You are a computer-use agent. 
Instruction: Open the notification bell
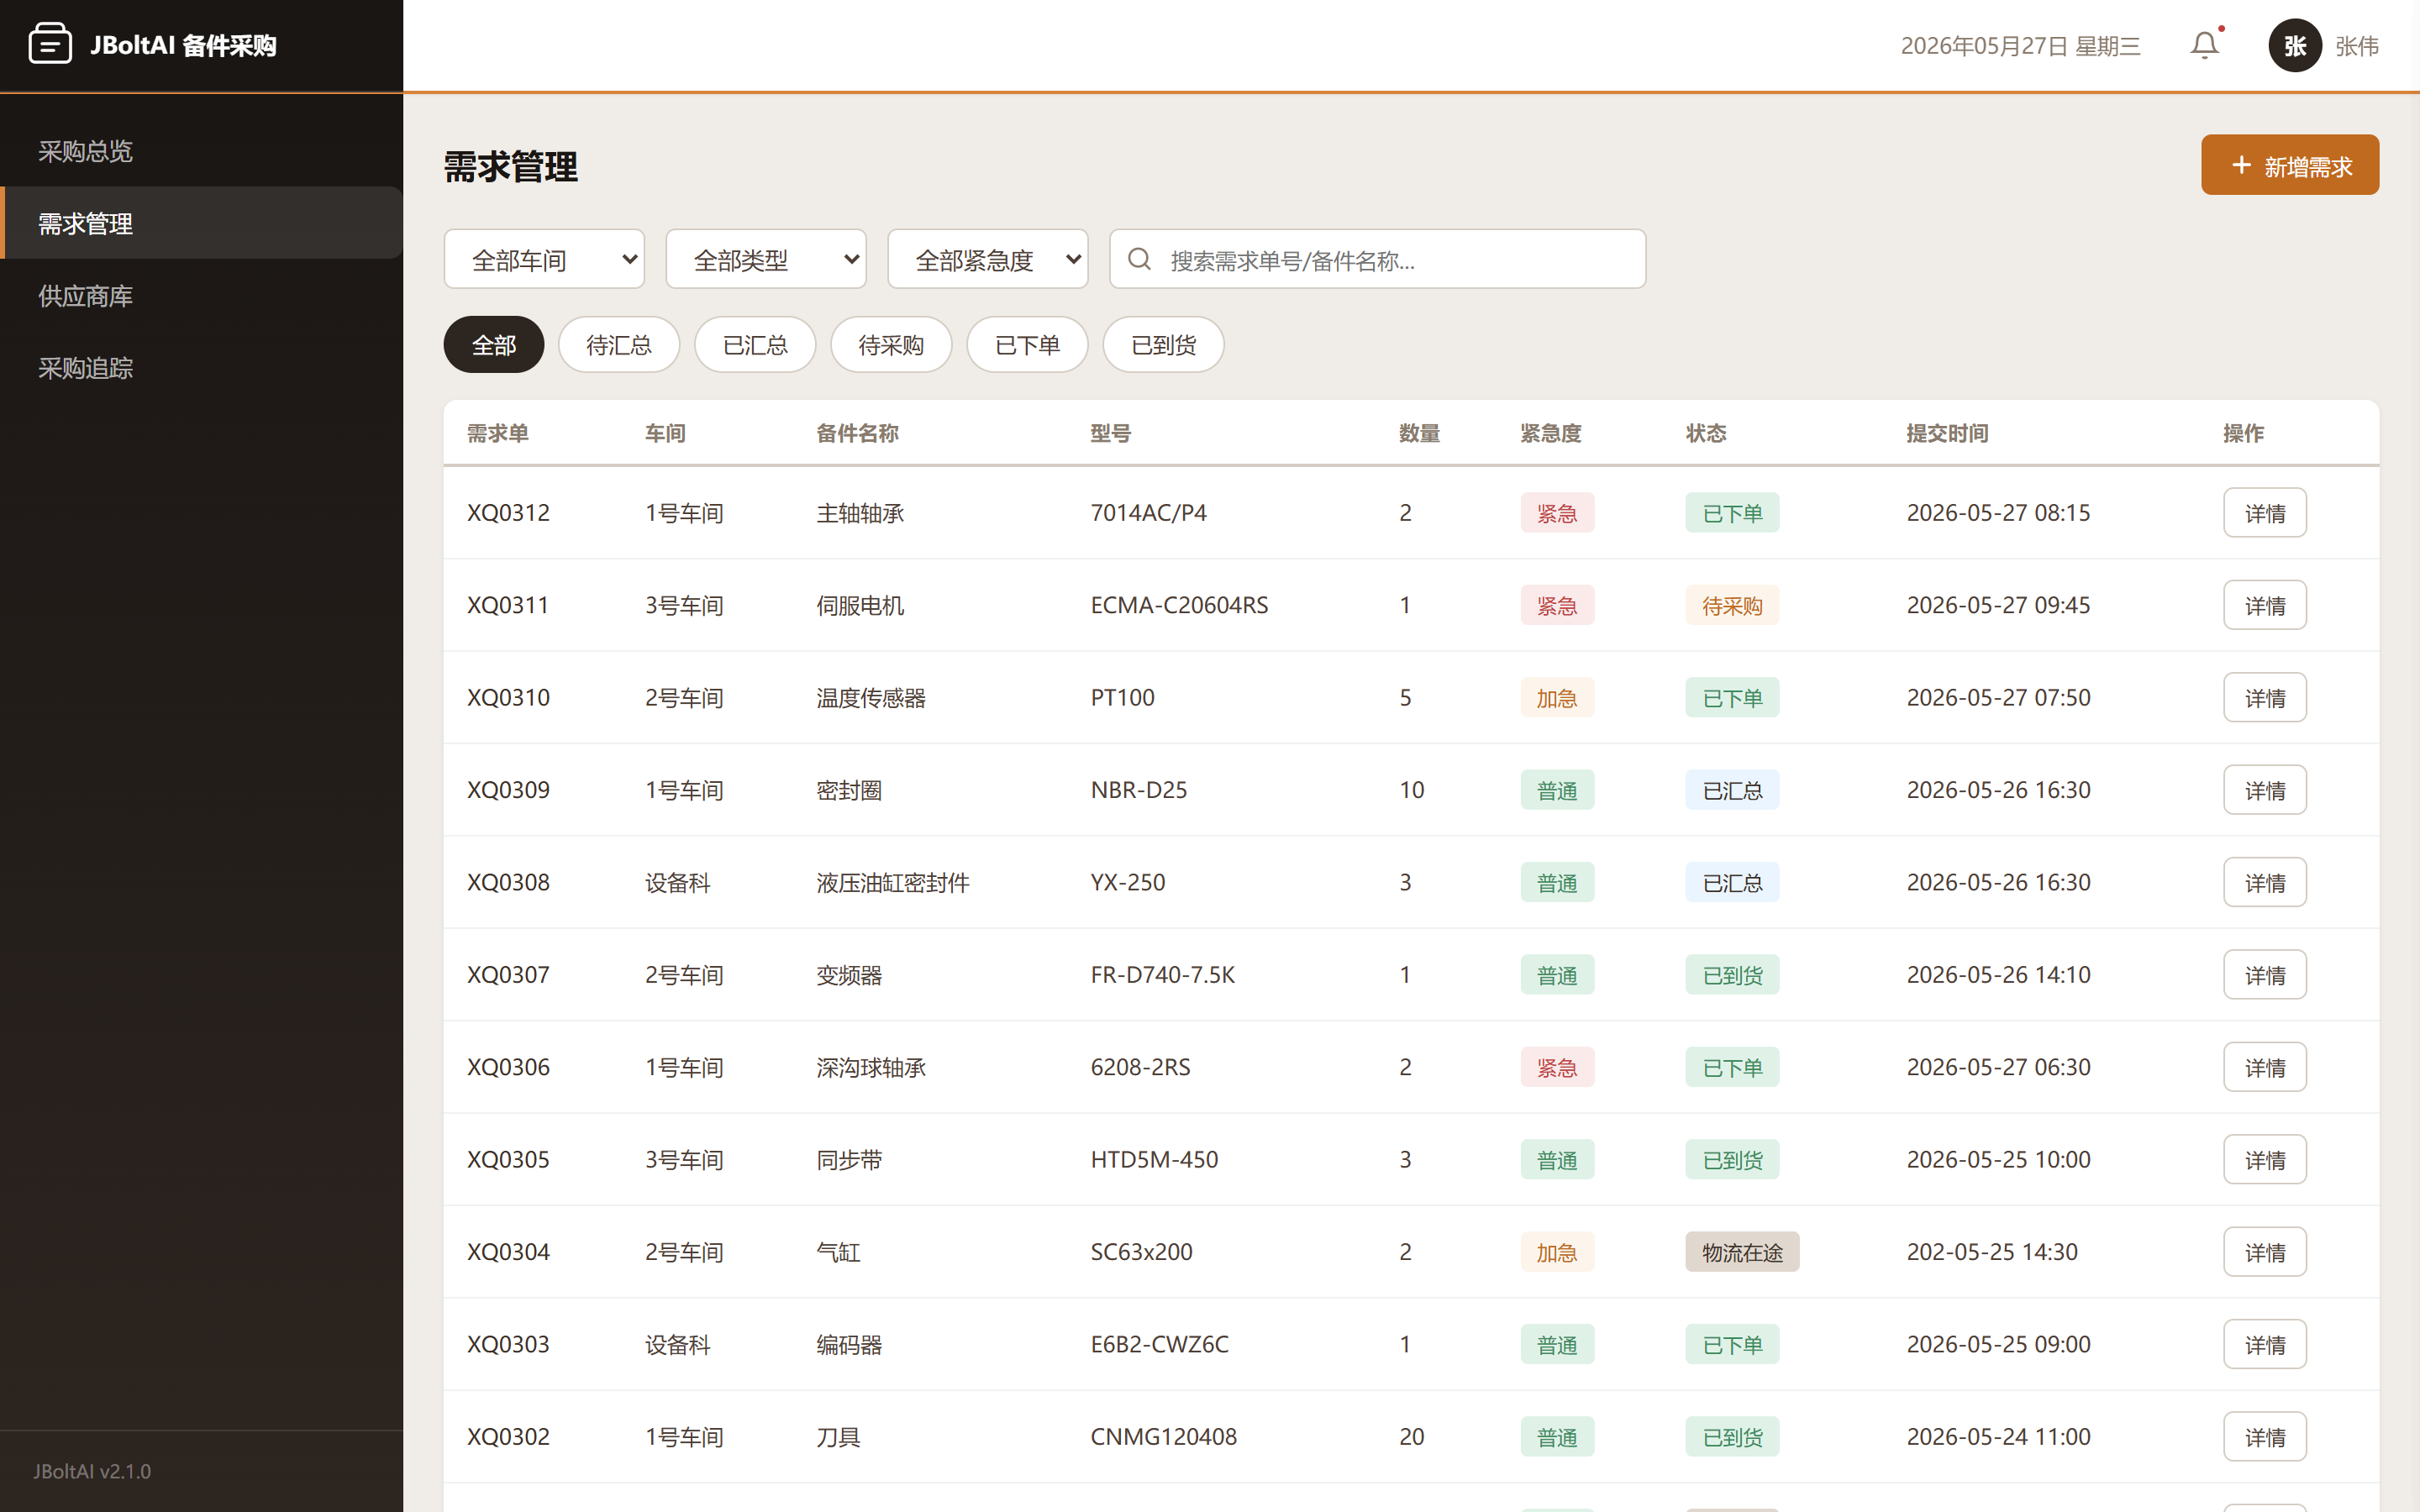point(2205,46)
